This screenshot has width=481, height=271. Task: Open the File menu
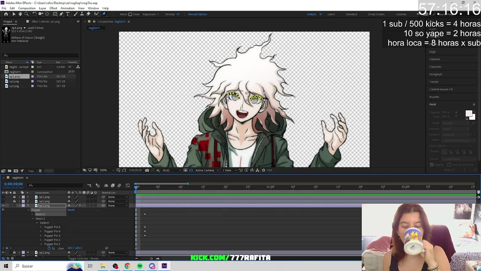(4, 8)
